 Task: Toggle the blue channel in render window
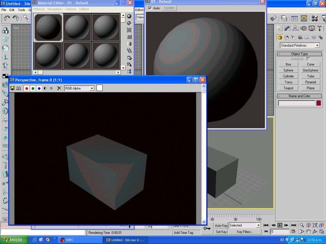coord(39,88)
